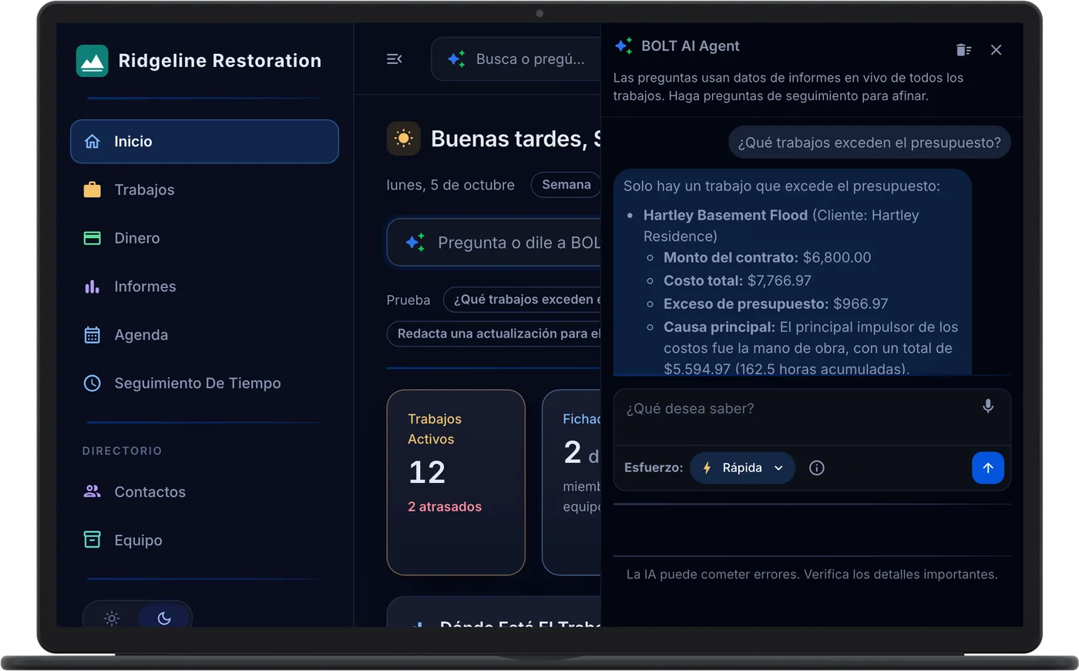1079x671 pixels.
Task: Click the Agenda calendar icon
Action: click(92, 335)
